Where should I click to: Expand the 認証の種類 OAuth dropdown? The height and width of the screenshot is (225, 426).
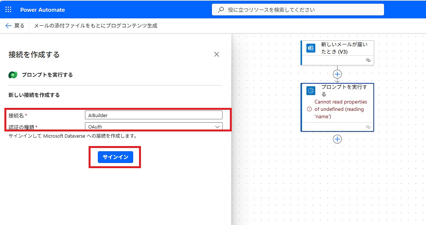tap(153, 127)
